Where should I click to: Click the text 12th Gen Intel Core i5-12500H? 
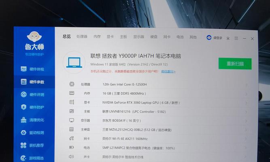pos(125,85)
